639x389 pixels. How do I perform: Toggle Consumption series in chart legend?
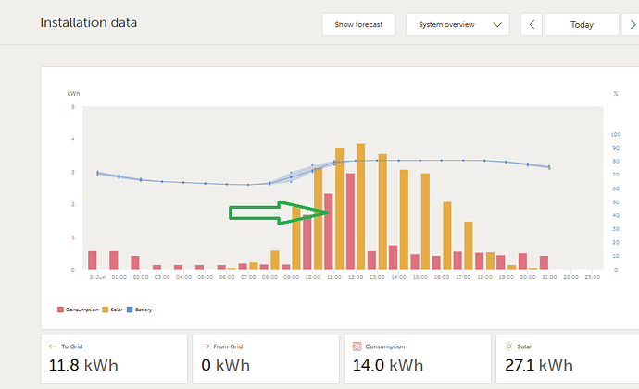(x=75, y=310)
